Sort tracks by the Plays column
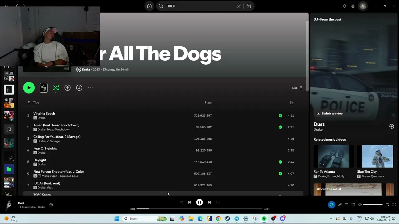The width and height of the screenshot is (399, 224). coord(208,102)
